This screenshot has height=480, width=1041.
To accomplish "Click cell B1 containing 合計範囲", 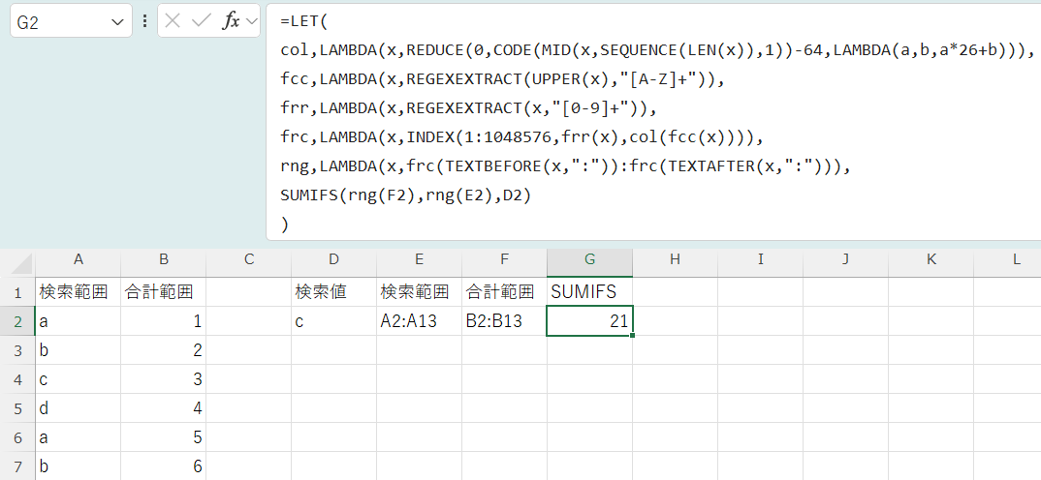I will click(163, 291).
